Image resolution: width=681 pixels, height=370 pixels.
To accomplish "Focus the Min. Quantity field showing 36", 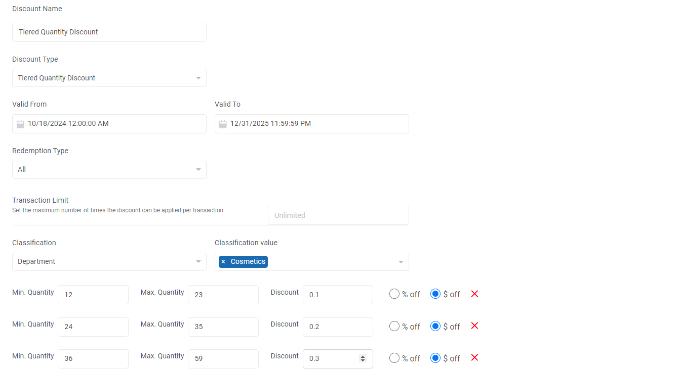I will pyautogui.click(x=93, y=359).
